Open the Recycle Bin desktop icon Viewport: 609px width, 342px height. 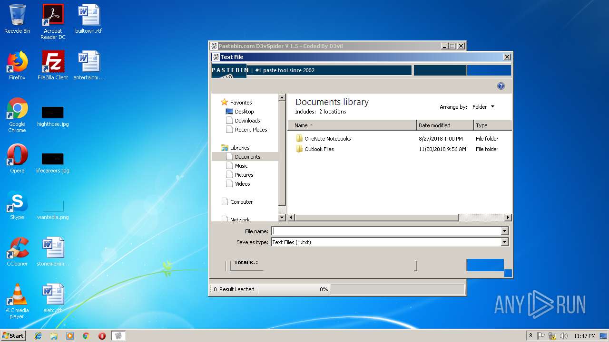tap(17, 19)
